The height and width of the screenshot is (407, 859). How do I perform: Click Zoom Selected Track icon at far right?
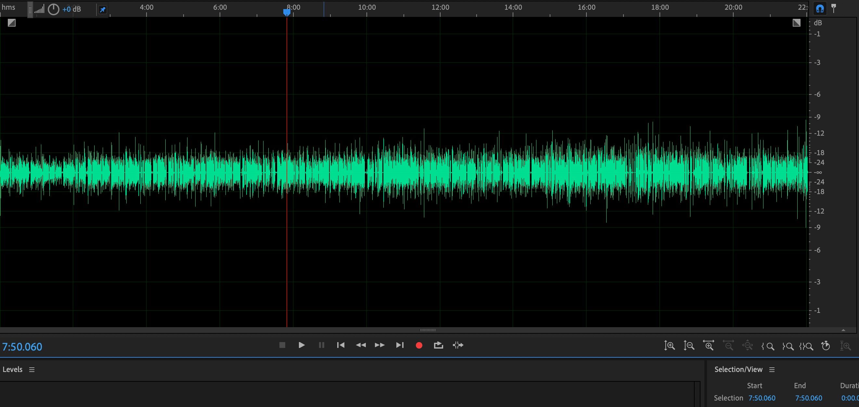pyautogui.click(x=846, y=346)
